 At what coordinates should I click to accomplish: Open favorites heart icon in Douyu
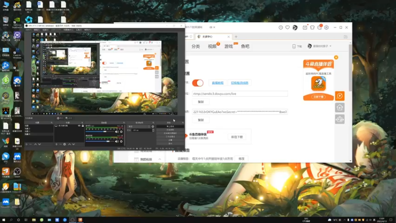pos(288,27)
